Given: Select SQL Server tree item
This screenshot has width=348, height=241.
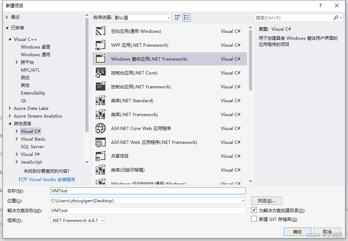Looking at the screenshot, I should pos(32,146).
